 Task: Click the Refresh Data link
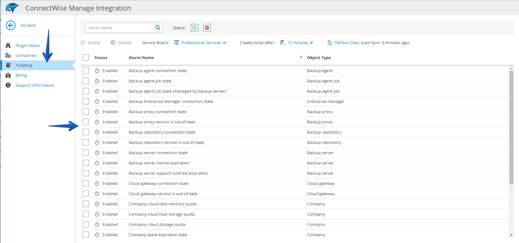347,43
